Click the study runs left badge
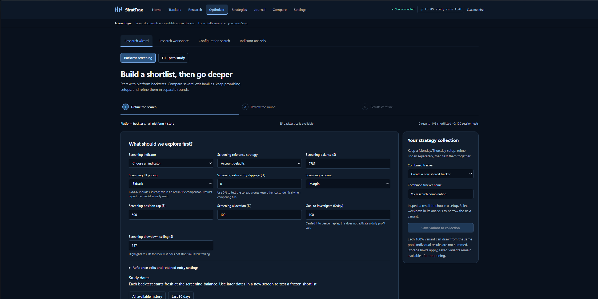 pos(440,9)
